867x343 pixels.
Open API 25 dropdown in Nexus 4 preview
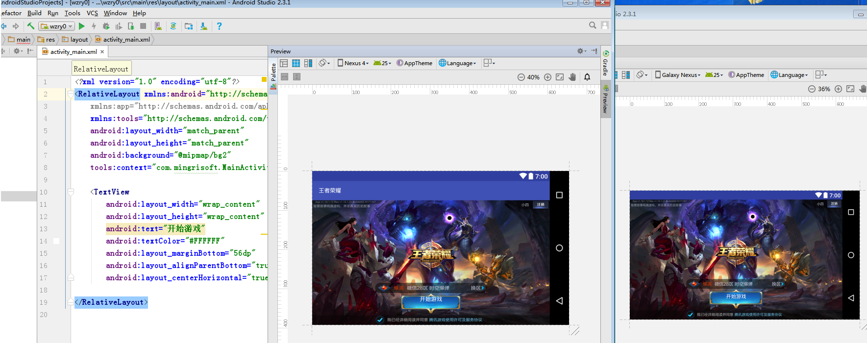pos(382,63)
